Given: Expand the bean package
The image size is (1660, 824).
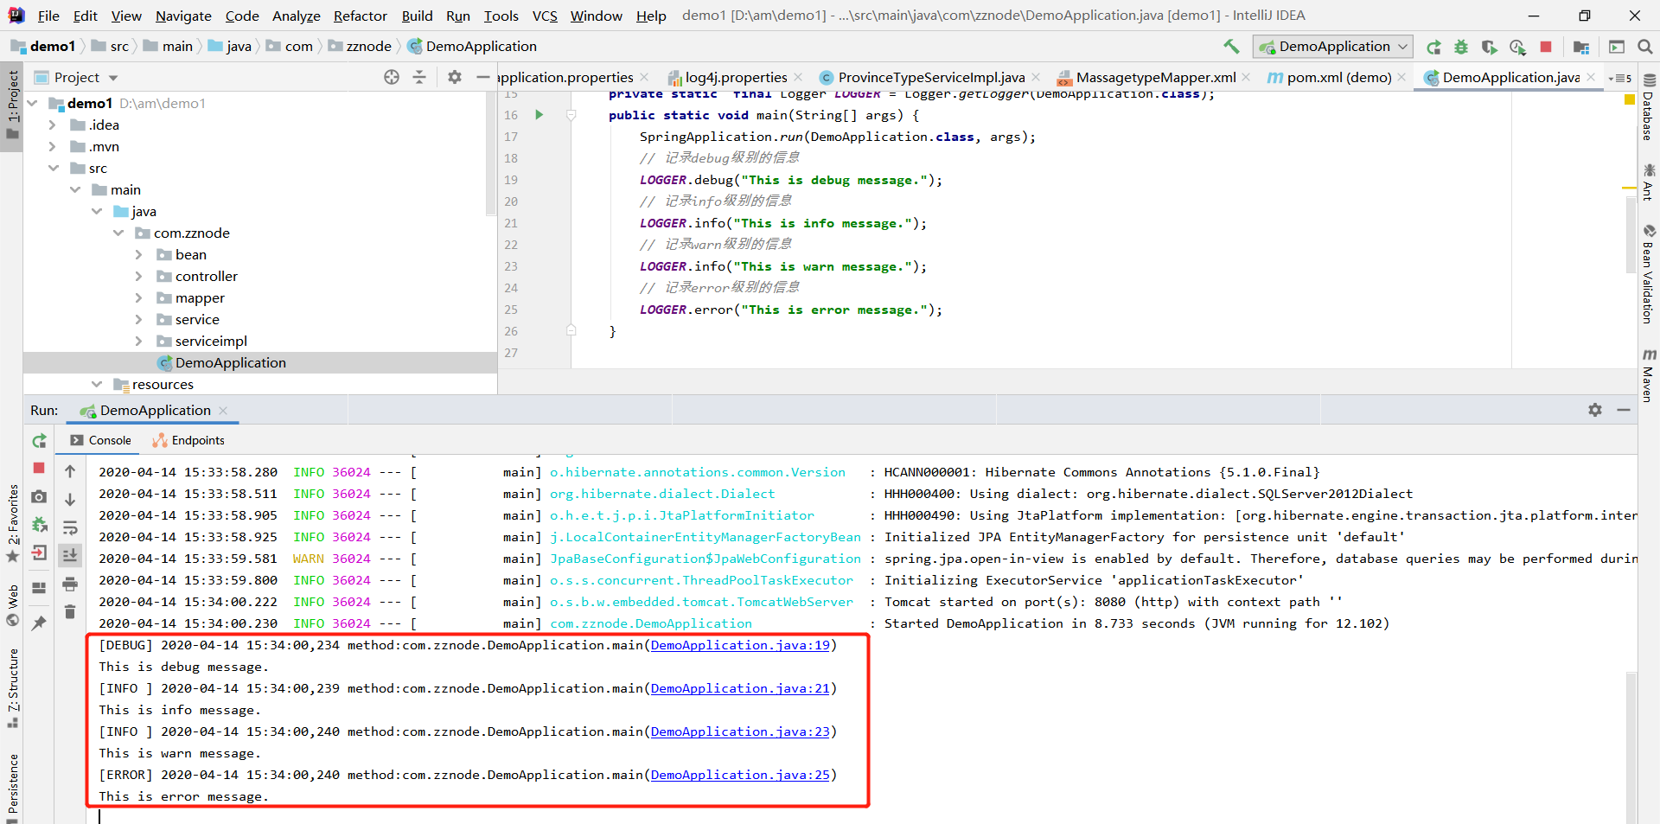Looking at the screenshot, I should point(138,254).
